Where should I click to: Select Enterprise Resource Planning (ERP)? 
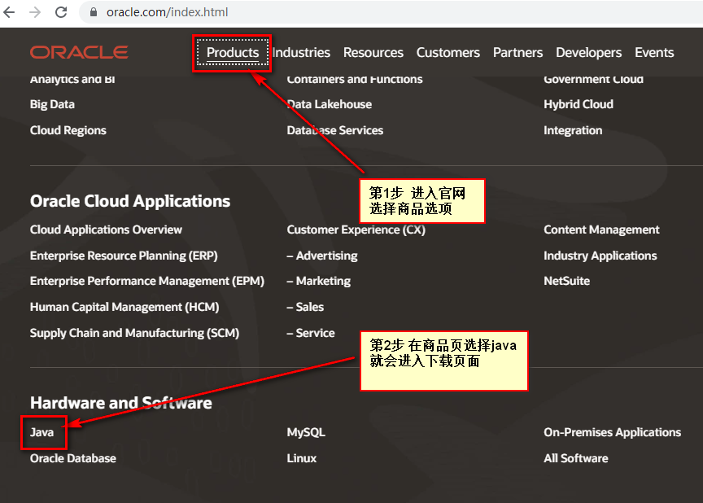tap(124, 256)
